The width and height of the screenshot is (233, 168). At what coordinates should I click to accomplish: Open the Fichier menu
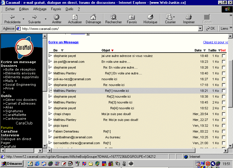10,9
